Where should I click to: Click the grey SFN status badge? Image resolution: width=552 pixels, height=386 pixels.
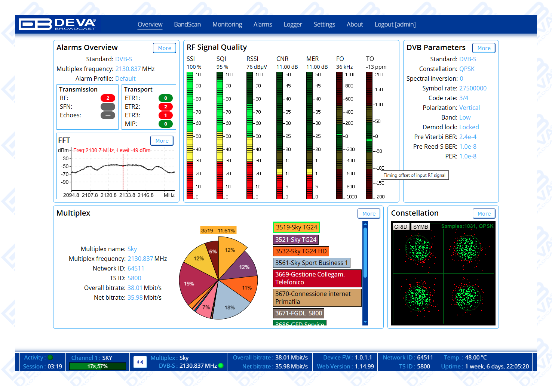coord(108,107)
